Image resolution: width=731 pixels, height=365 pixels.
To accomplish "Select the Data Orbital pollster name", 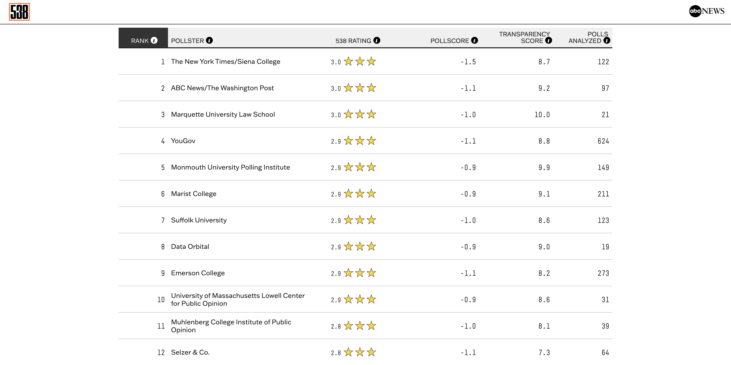I will (x=190, y=247).
